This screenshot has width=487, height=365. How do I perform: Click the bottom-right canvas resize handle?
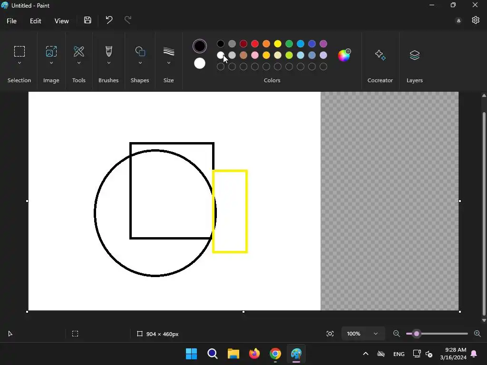click(x=460, y=312)
